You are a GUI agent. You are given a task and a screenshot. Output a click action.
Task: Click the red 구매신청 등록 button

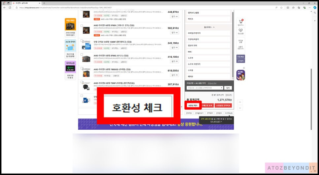tap(207, 106)
